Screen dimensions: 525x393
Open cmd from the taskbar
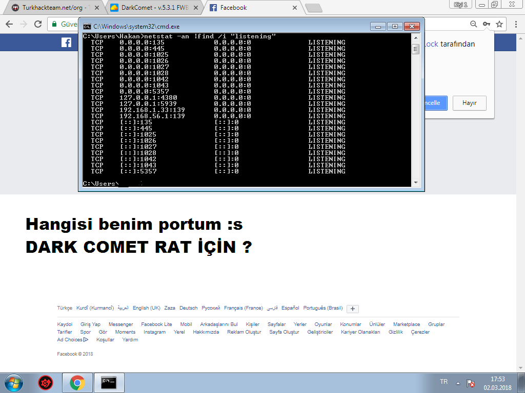point(109,383)
